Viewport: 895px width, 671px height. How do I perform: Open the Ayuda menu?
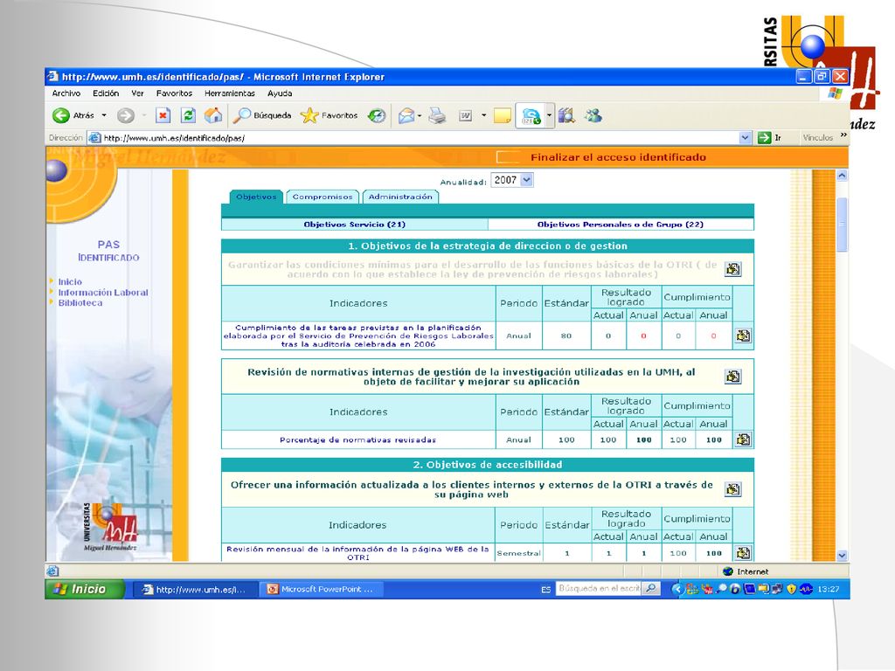pos(280,93)
